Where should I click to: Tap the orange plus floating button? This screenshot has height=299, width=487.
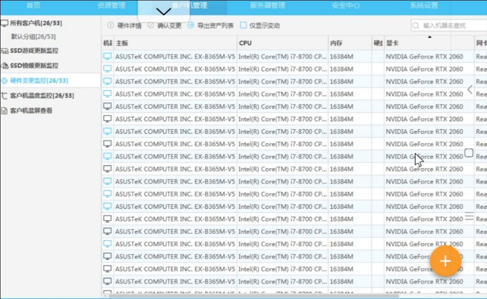point(445,261)
